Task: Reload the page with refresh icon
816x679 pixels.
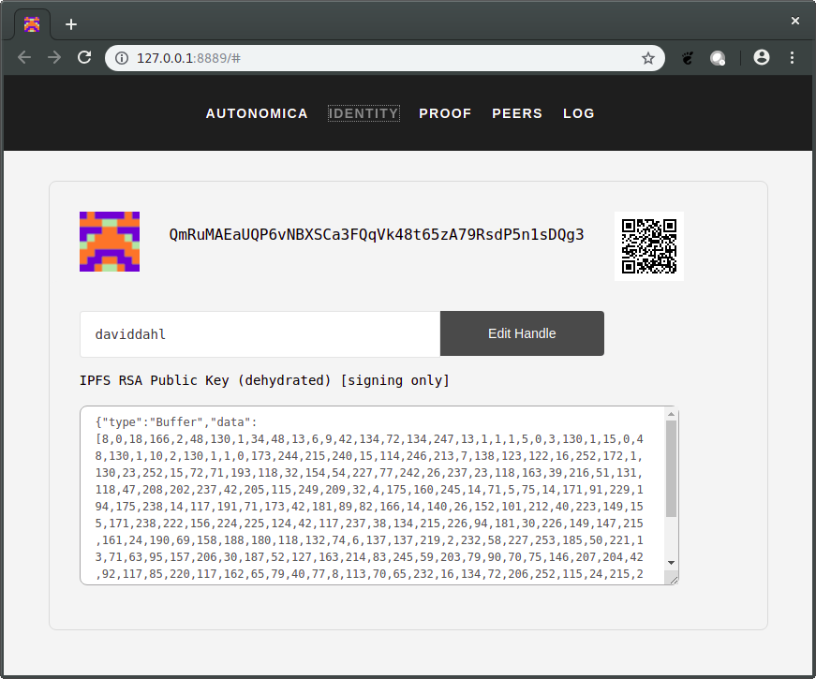Action: [x=84, y=57]
